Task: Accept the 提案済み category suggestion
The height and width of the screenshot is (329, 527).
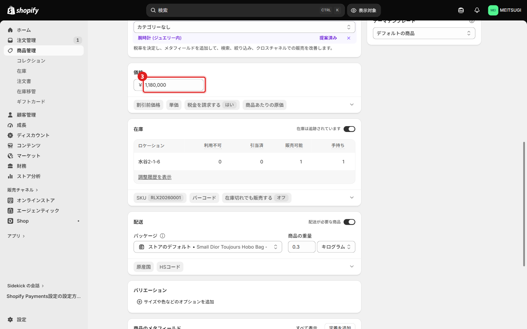Action: click(328, 38)
